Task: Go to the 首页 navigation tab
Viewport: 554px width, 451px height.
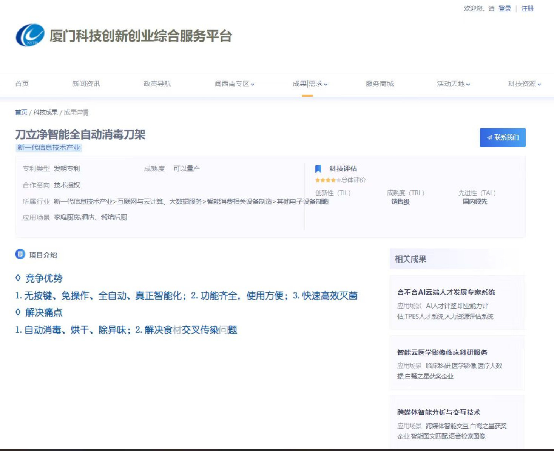Action: (22, 84)
